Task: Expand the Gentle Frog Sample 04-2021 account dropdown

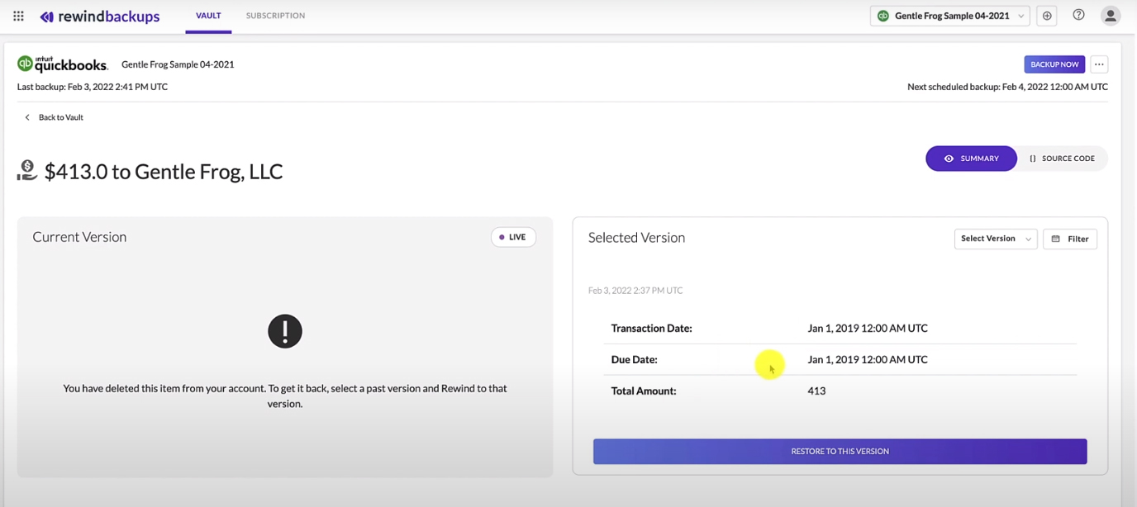Action: (949, 16)
